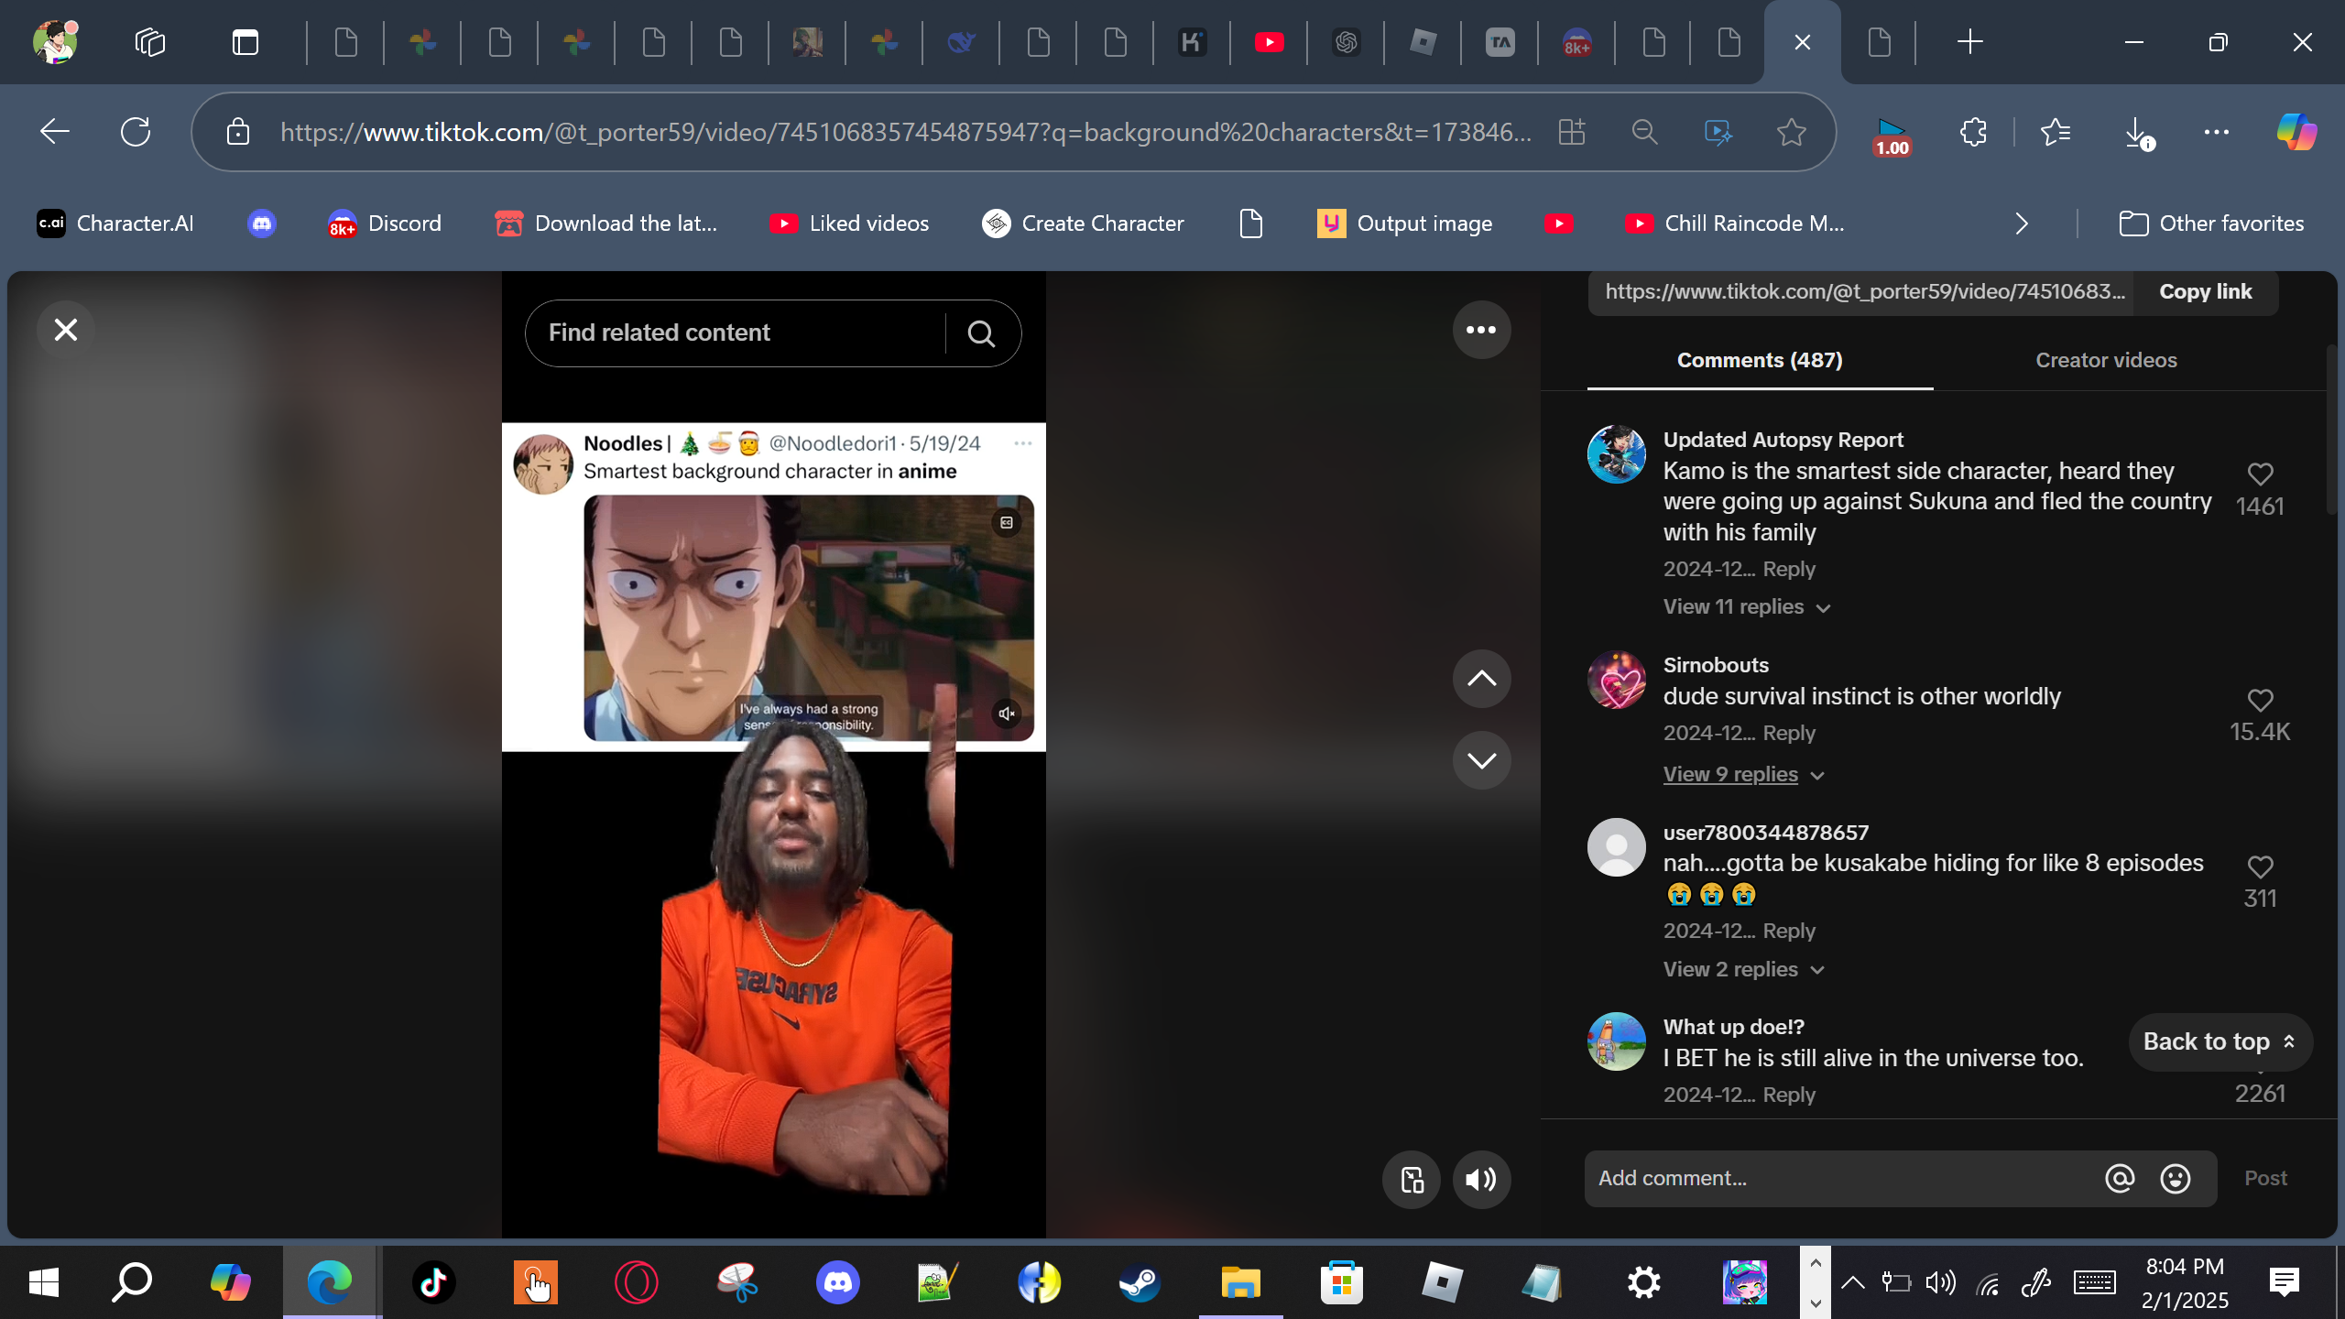Image resolution: width=2345 pixels, height=1319 pixels.
Task: Click the Copy link button
Action: tap(2205, 292)
